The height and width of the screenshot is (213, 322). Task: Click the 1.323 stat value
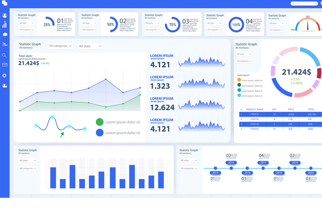(x=160, y=86)
